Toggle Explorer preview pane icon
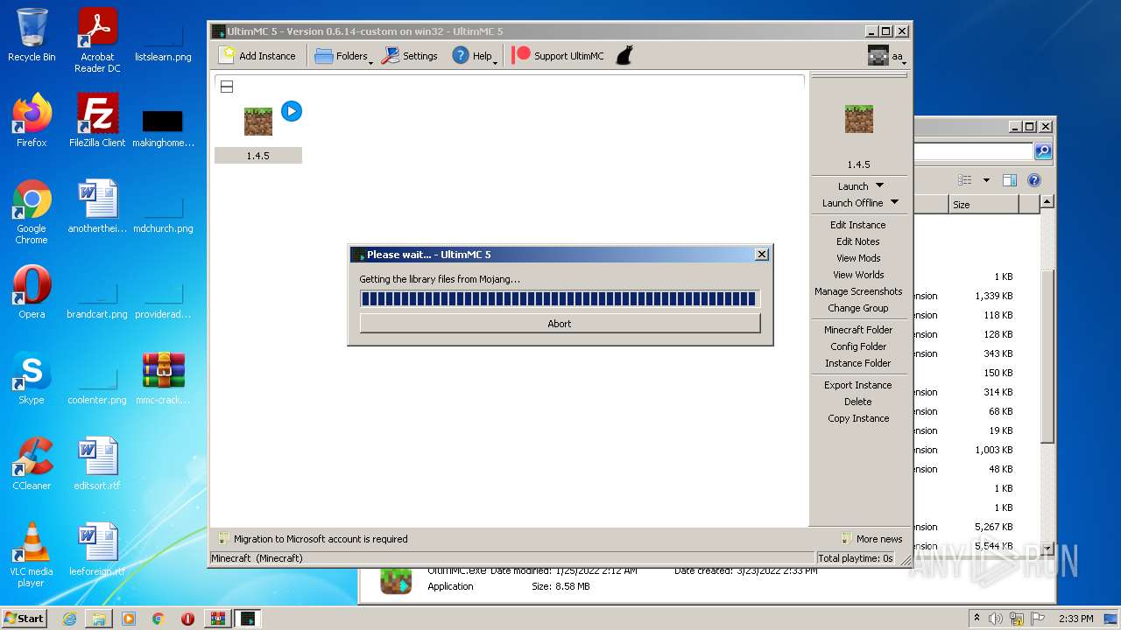Viewport: 1121px width, 630px height. pyautogui.click(x=1009, y=180)
